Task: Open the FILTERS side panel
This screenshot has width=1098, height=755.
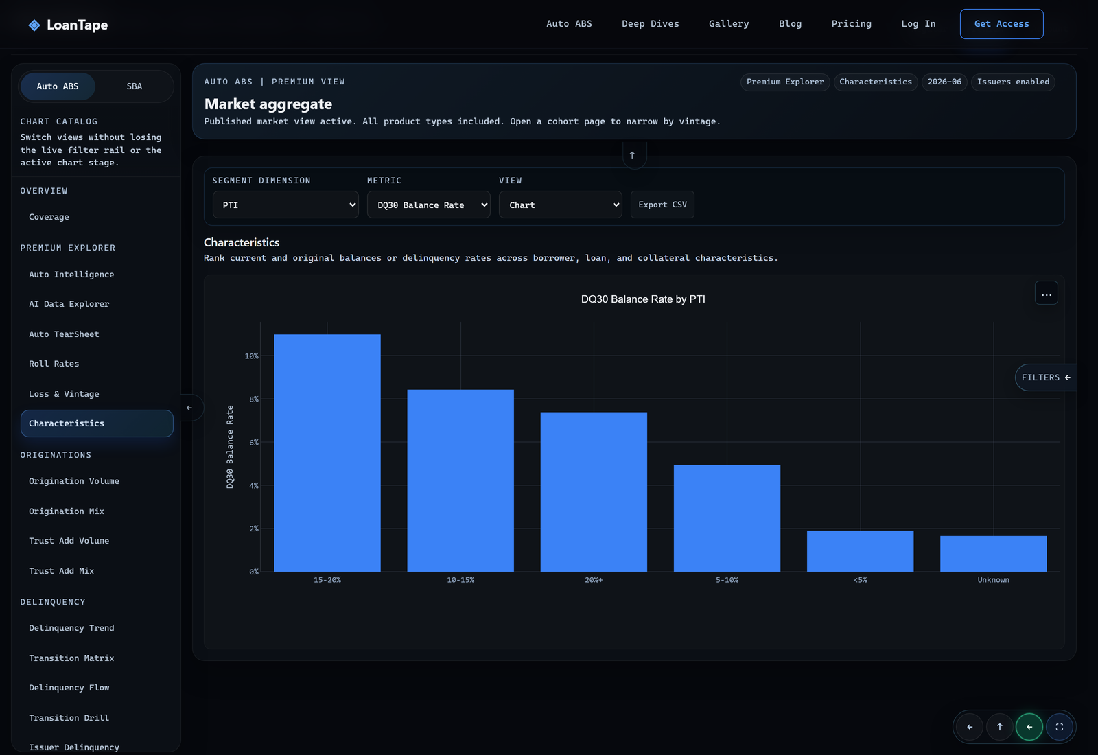Action: point(1046,377)
